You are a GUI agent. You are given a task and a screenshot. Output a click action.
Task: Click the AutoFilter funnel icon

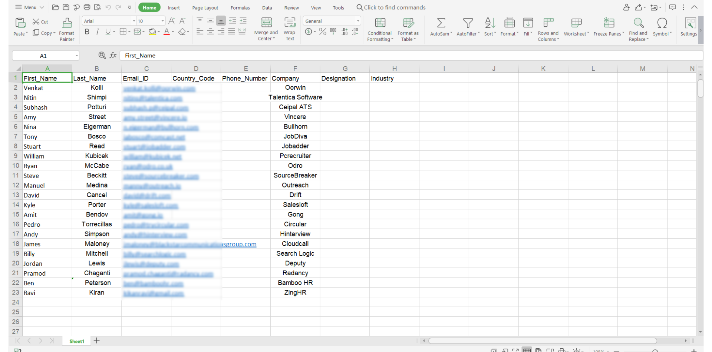click(468, 23)
